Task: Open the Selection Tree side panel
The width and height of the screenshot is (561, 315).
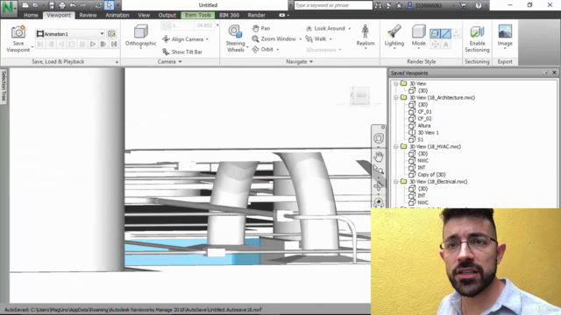Action: point(4,86)
